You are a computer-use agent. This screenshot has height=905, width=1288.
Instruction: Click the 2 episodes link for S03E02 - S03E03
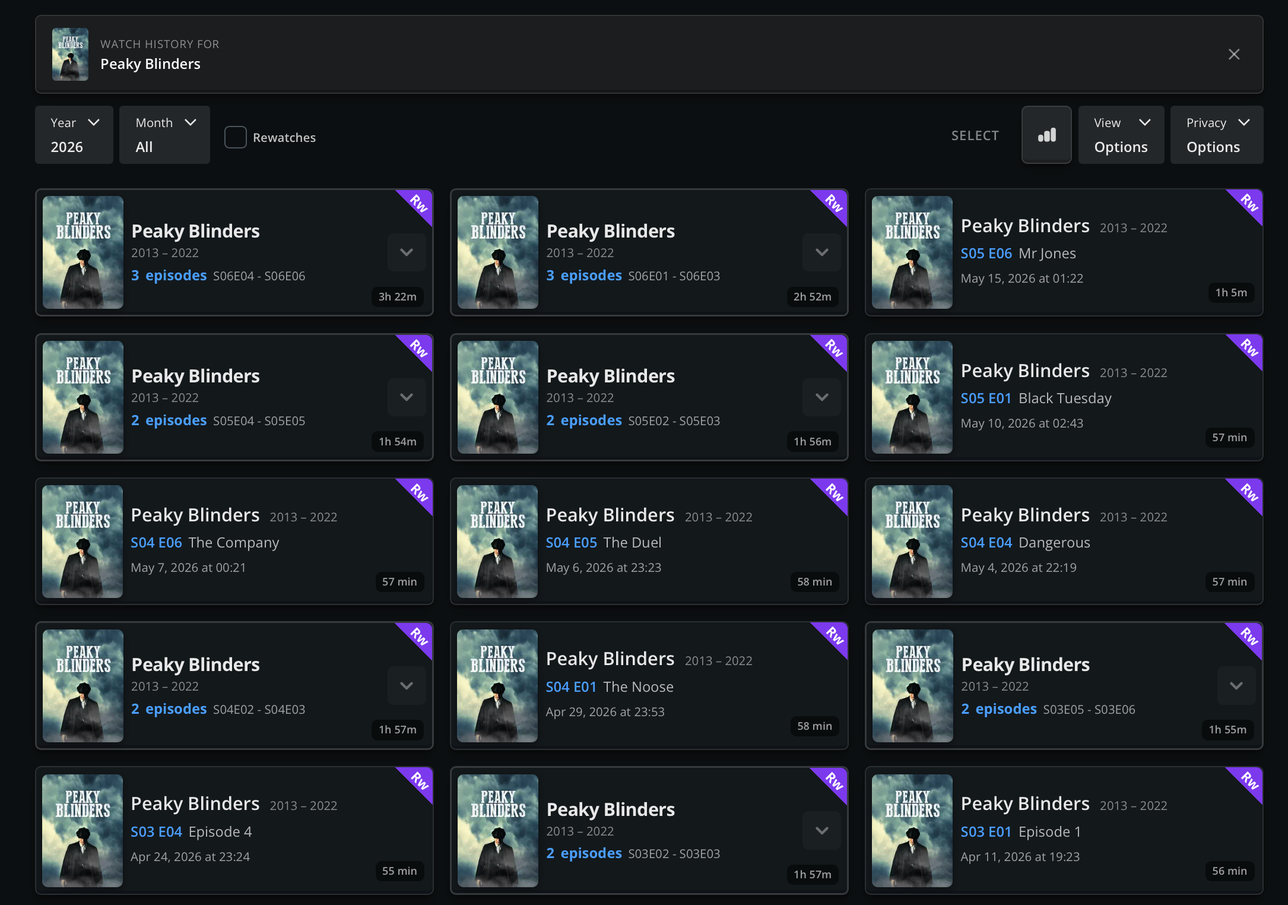pos(584,853)
